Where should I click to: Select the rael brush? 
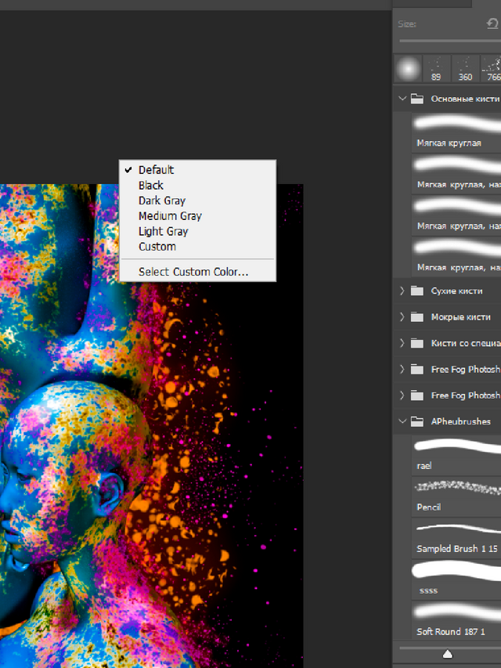point(456,455)
